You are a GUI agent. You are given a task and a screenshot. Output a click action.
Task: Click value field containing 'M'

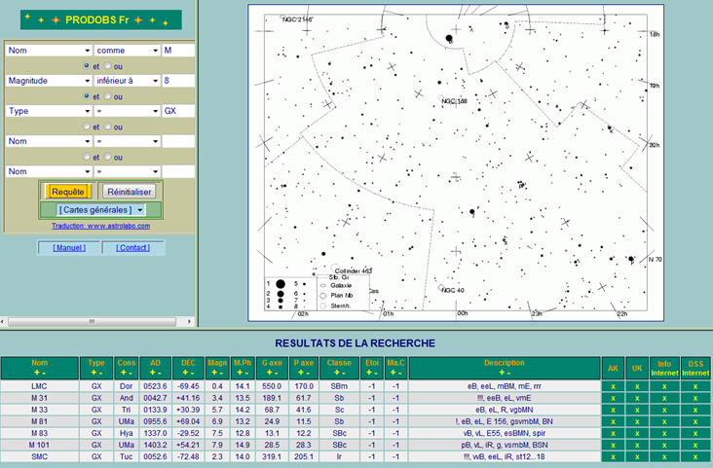pyautogui.click(x=178, y=51)
